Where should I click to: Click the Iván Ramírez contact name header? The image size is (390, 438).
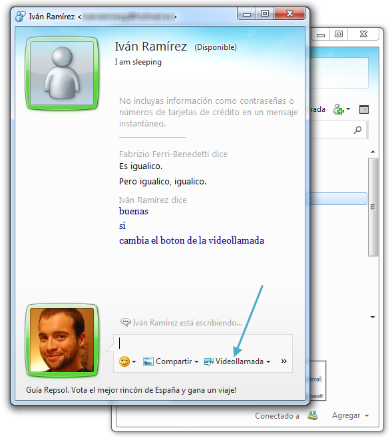[x=151, y=47]
